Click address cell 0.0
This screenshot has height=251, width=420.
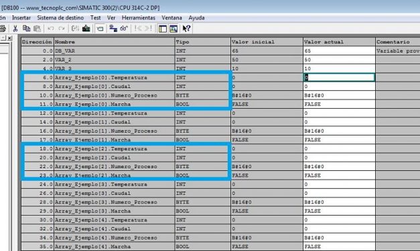click(x=38, y=51)
